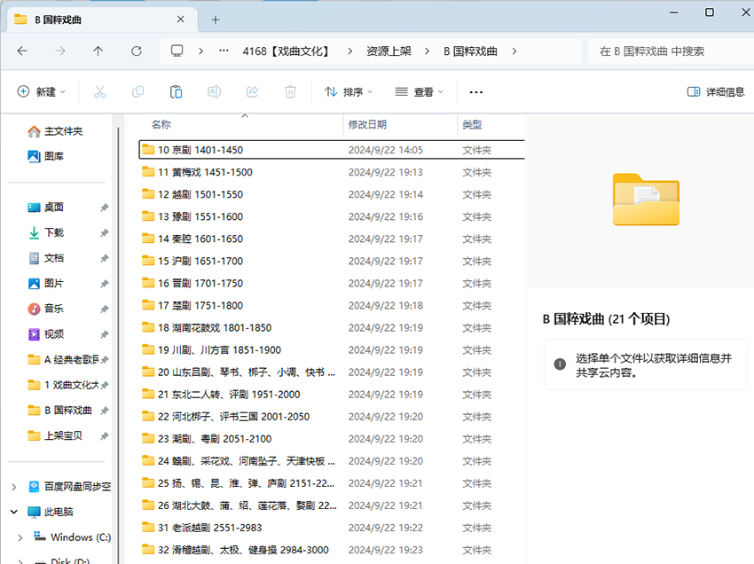Open 上架宝贝 folder in sidebar
The width and height of the screenshot is (754, 564).
[x=55, y=435]
